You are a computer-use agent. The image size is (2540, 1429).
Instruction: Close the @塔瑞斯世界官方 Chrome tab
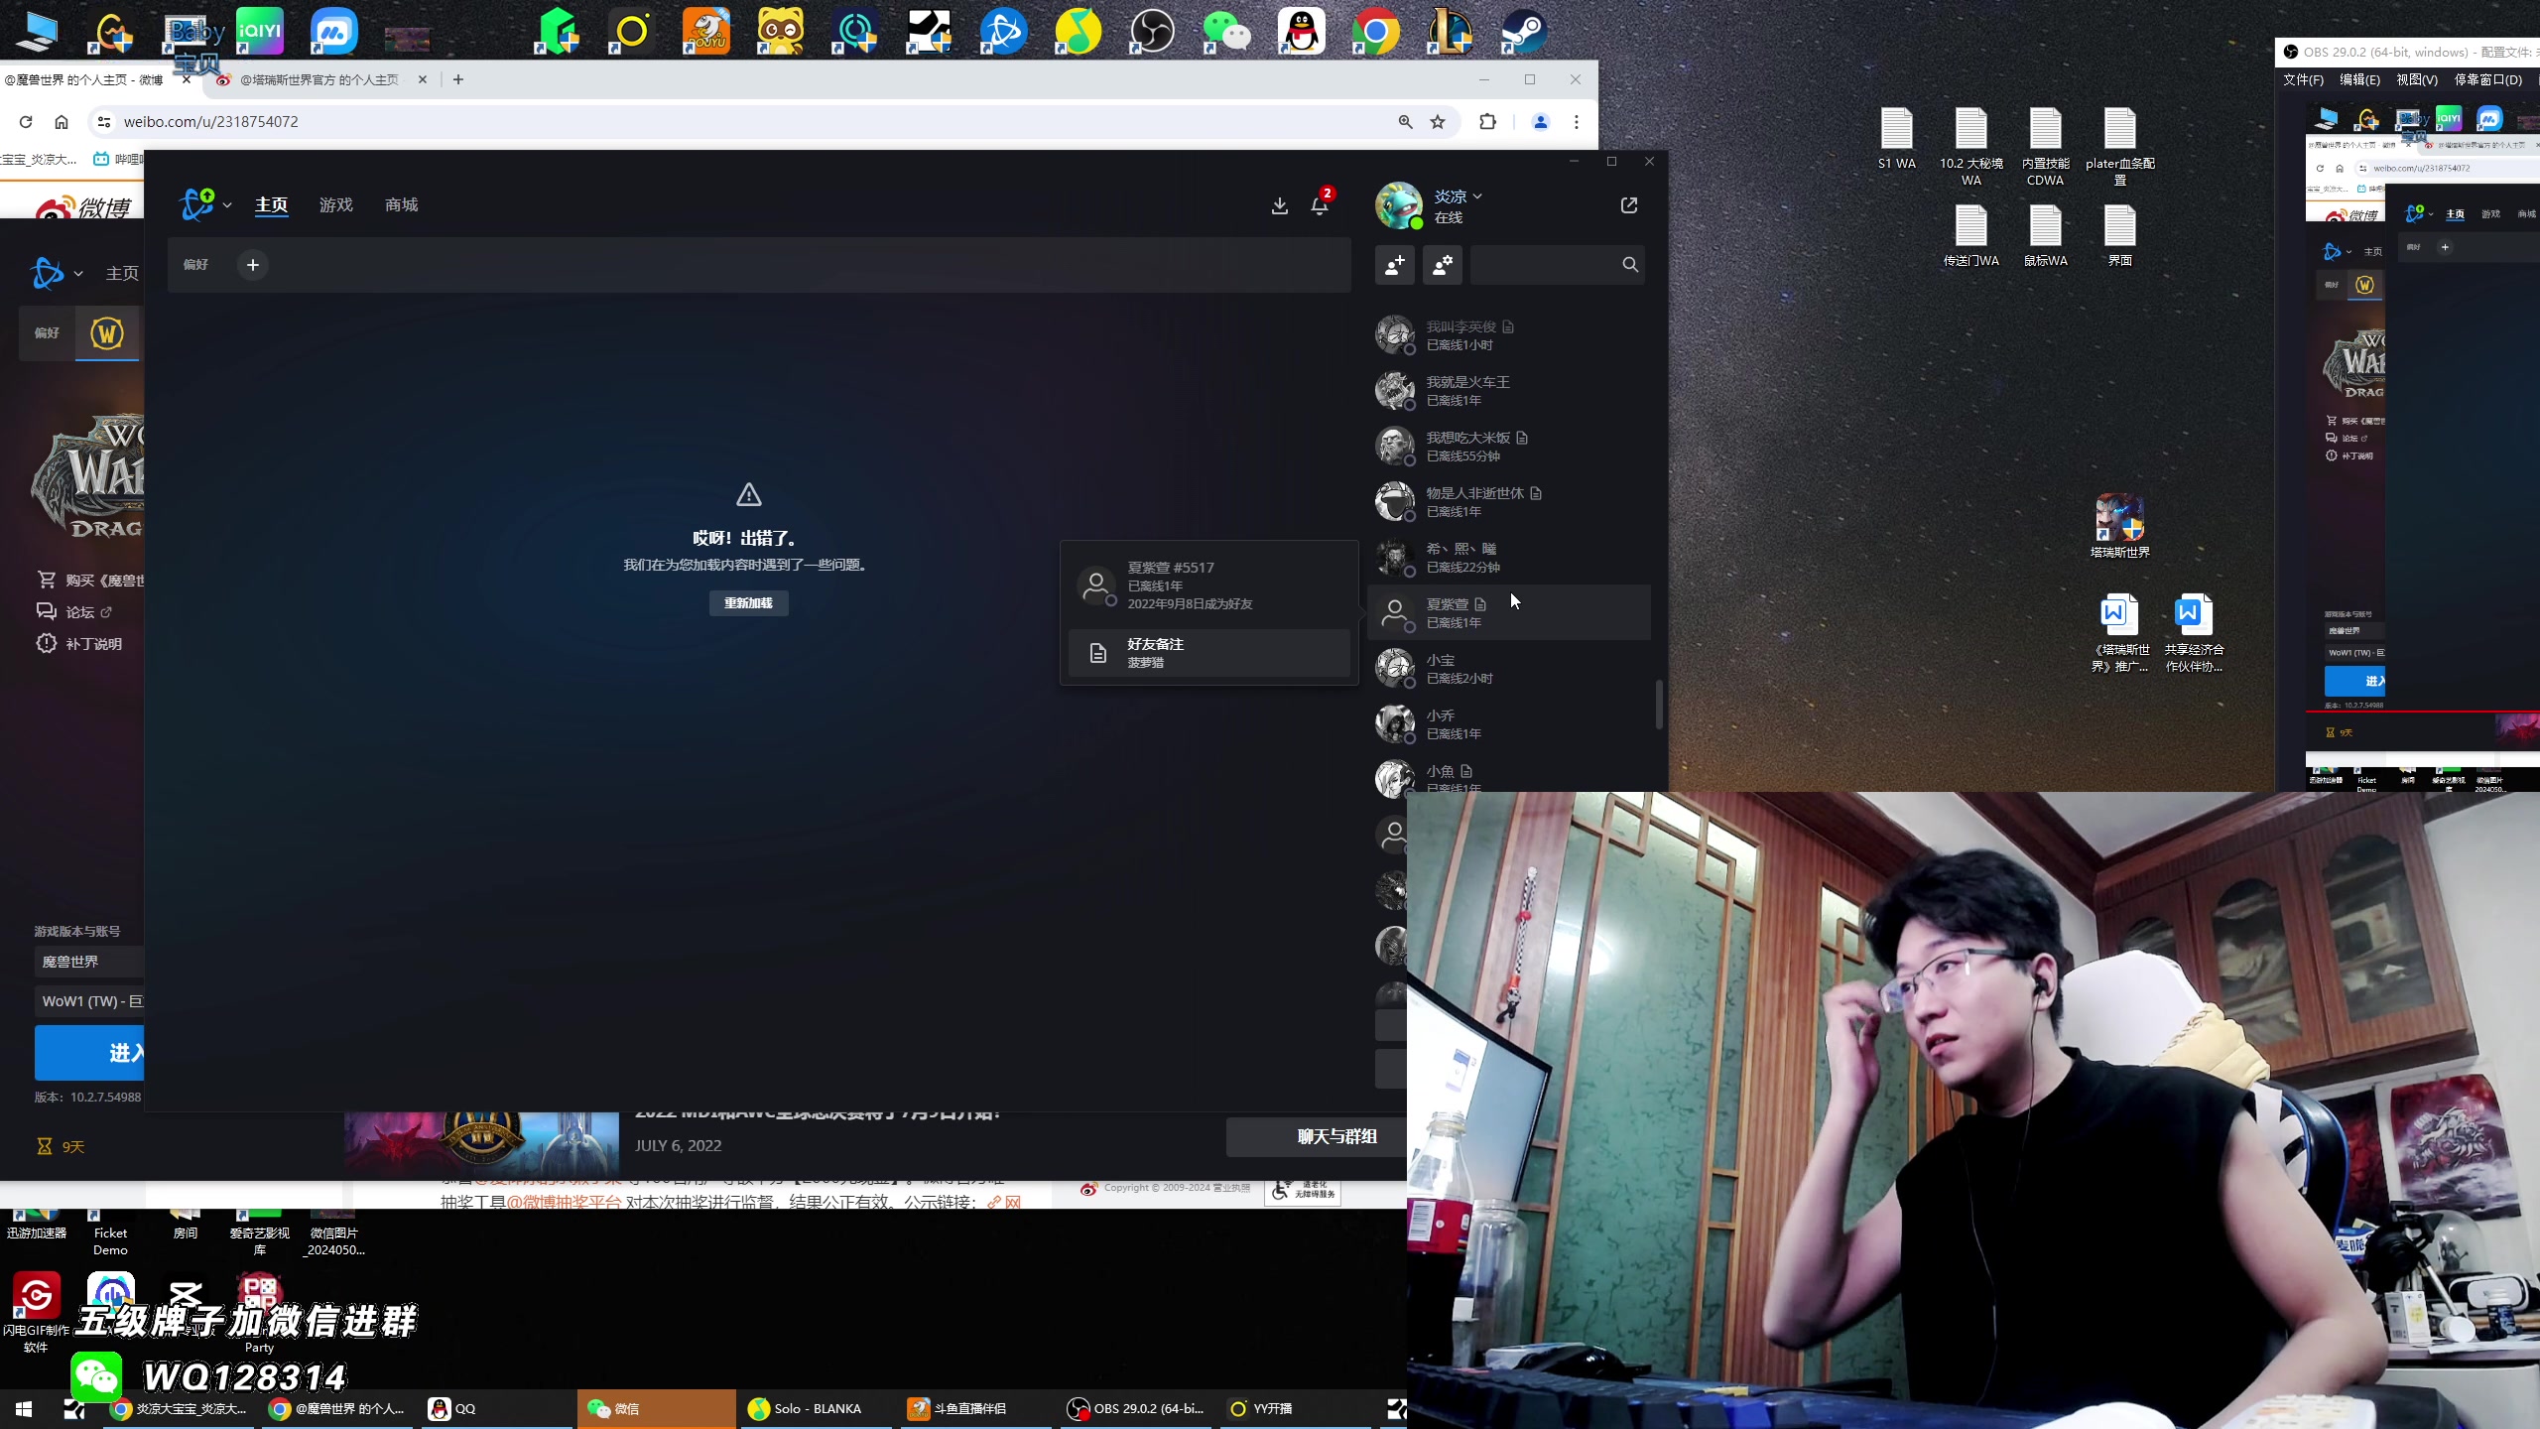[423, 80]
